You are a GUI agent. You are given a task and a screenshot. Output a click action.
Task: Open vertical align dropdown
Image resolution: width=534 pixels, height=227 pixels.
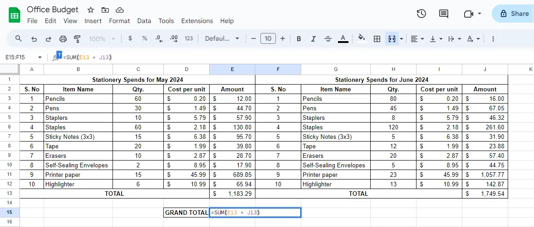(x=436, y=39)
